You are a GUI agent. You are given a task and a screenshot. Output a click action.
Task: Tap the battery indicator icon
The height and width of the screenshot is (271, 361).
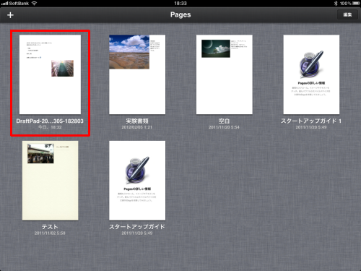(356, 4)
